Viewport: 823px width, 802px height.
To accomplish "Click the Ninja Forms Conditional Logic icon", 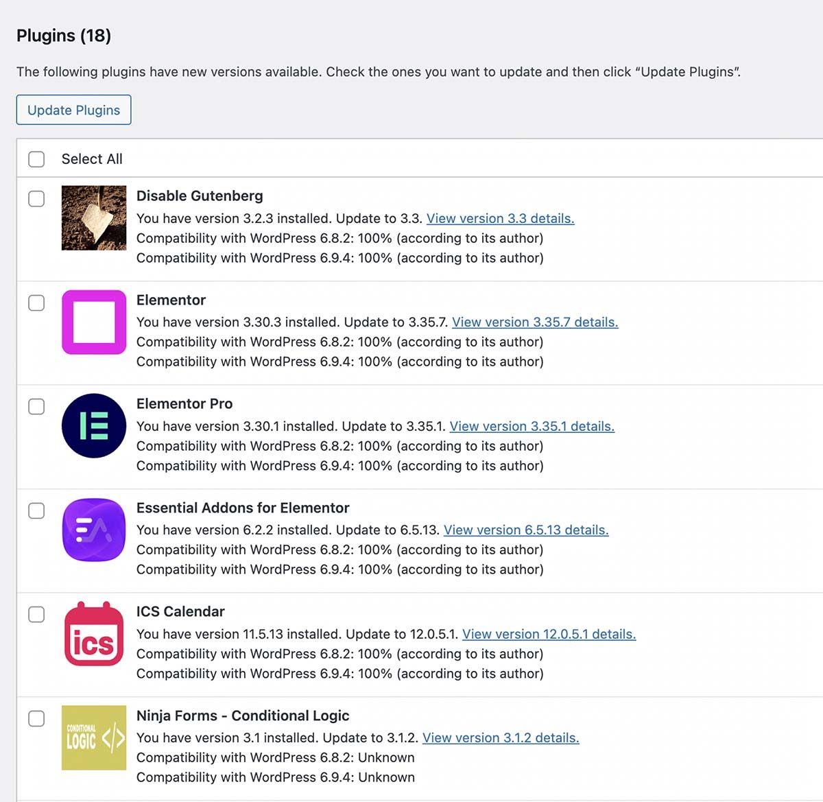I will [x=93, y=738].
